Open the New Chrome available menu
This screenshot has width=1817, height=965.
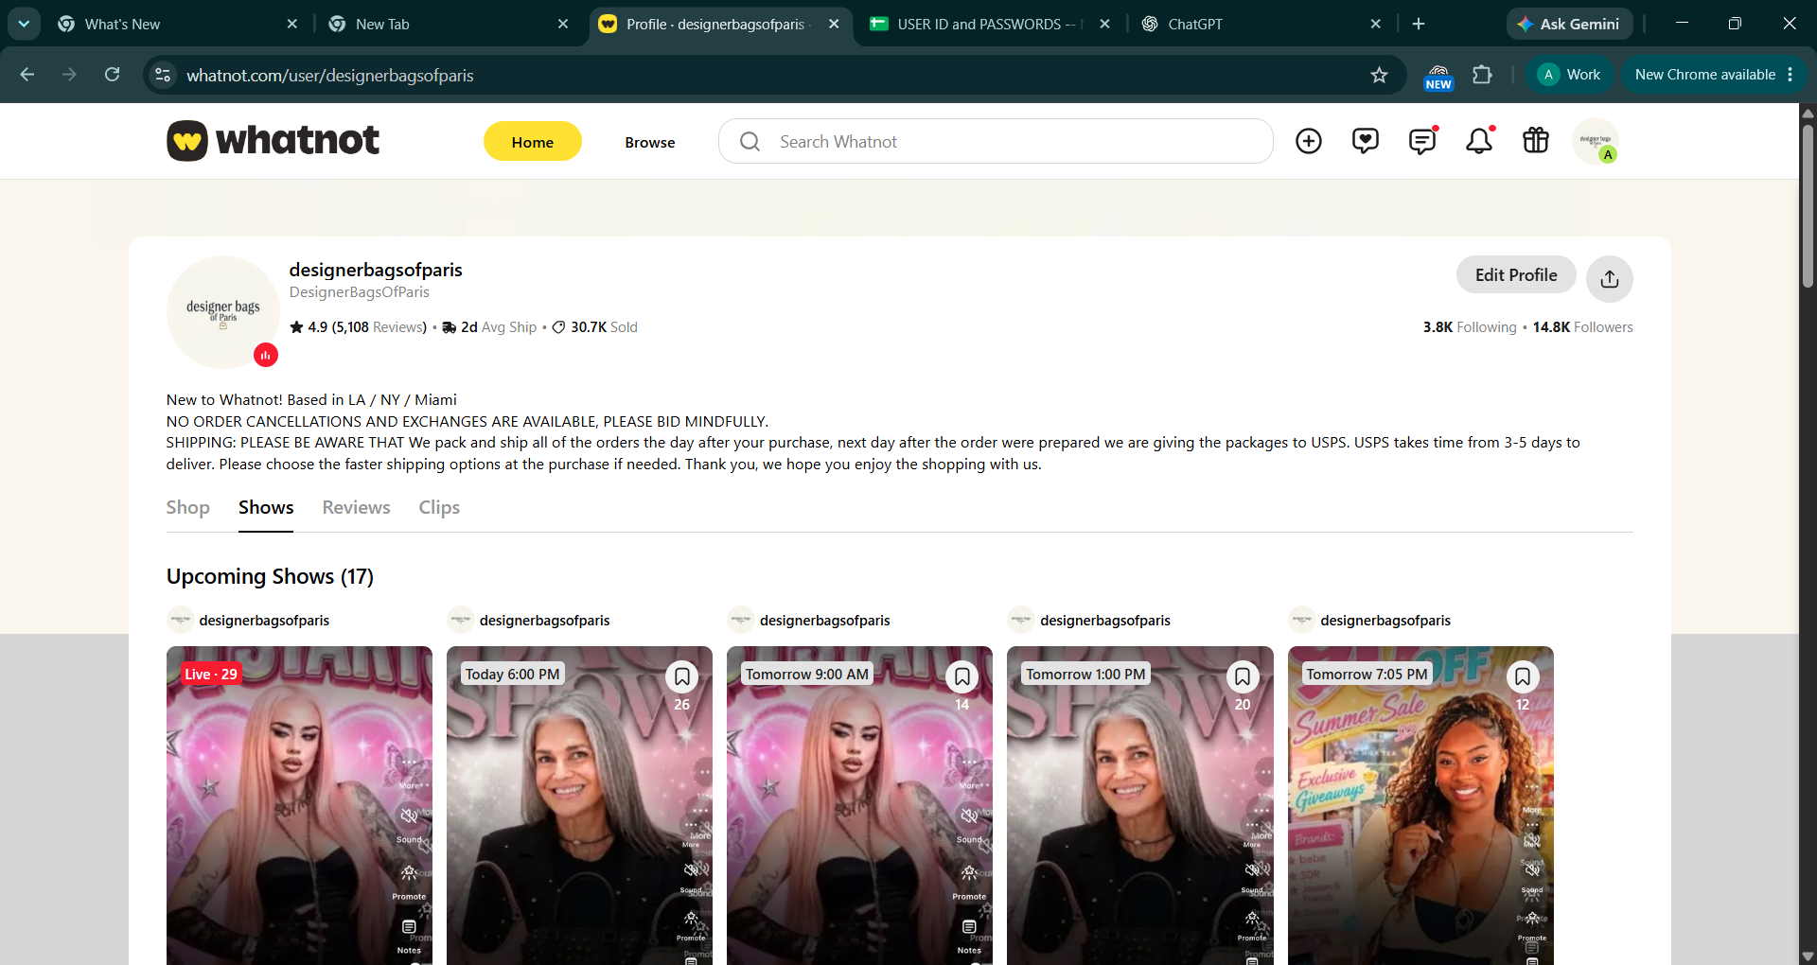[x=1714, y=75]
